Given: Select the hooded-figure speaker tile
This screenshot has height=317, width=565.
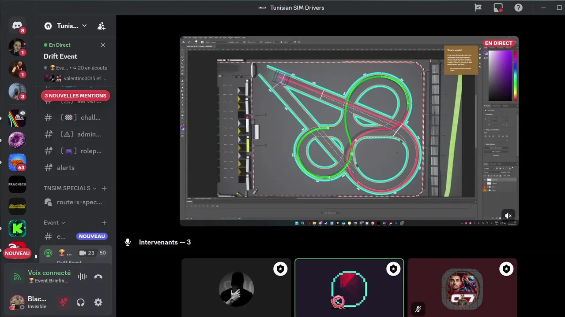Looking at the screenshot, I should tap(236, 288).
